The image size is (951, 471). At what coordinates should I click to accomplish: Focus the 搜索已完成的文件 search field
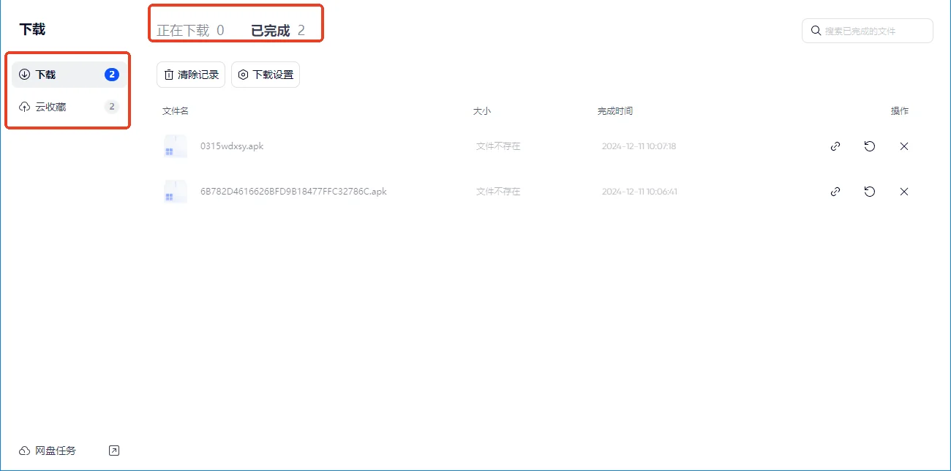click(x=868, y=31)
